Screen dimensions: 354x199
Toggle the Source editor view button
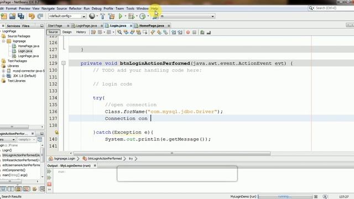pyautogui.click(x=53, y=32)
